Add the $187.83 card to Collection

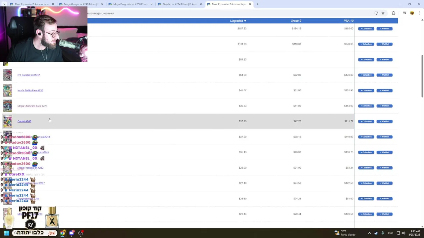point(366,29)
